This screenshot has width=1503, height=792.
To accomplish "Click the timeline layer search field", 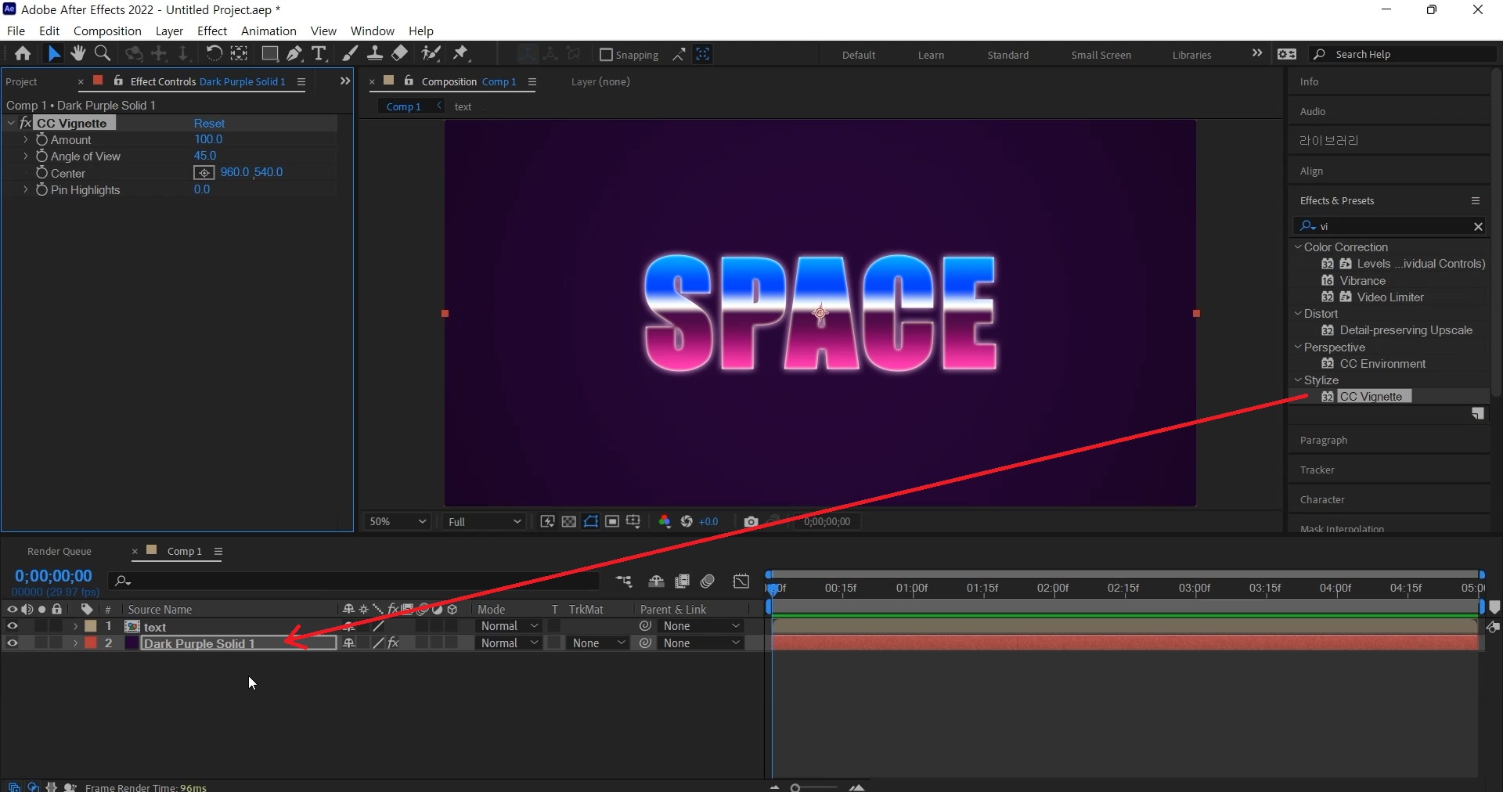I will click(355, 581).
